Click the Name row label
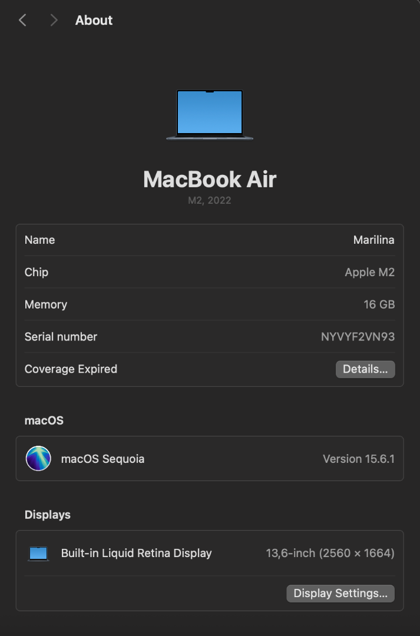The image size is (420, 636). tap(40, 240)
